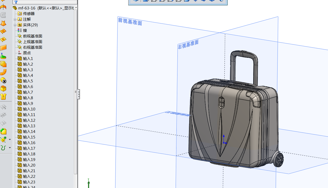This screenshot has height=188, width=328.
Task: Choose the Filled Surface tool
Action: (3, 40)
